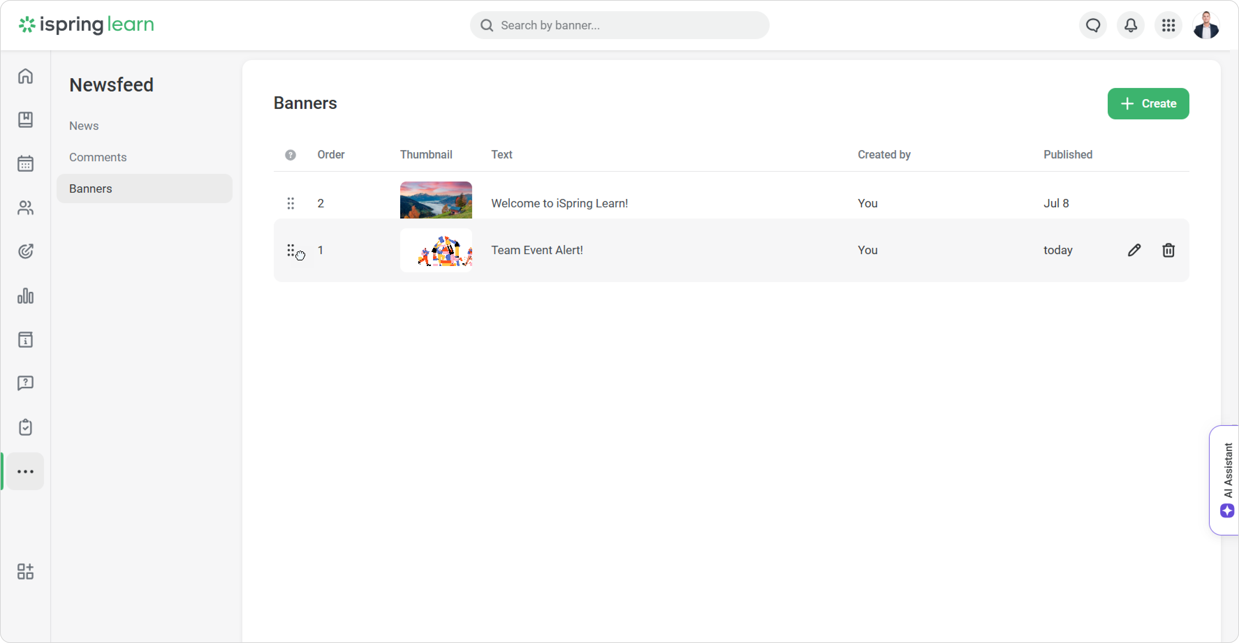
Task: Open the notifications bell
Action: pos(1130,25)
